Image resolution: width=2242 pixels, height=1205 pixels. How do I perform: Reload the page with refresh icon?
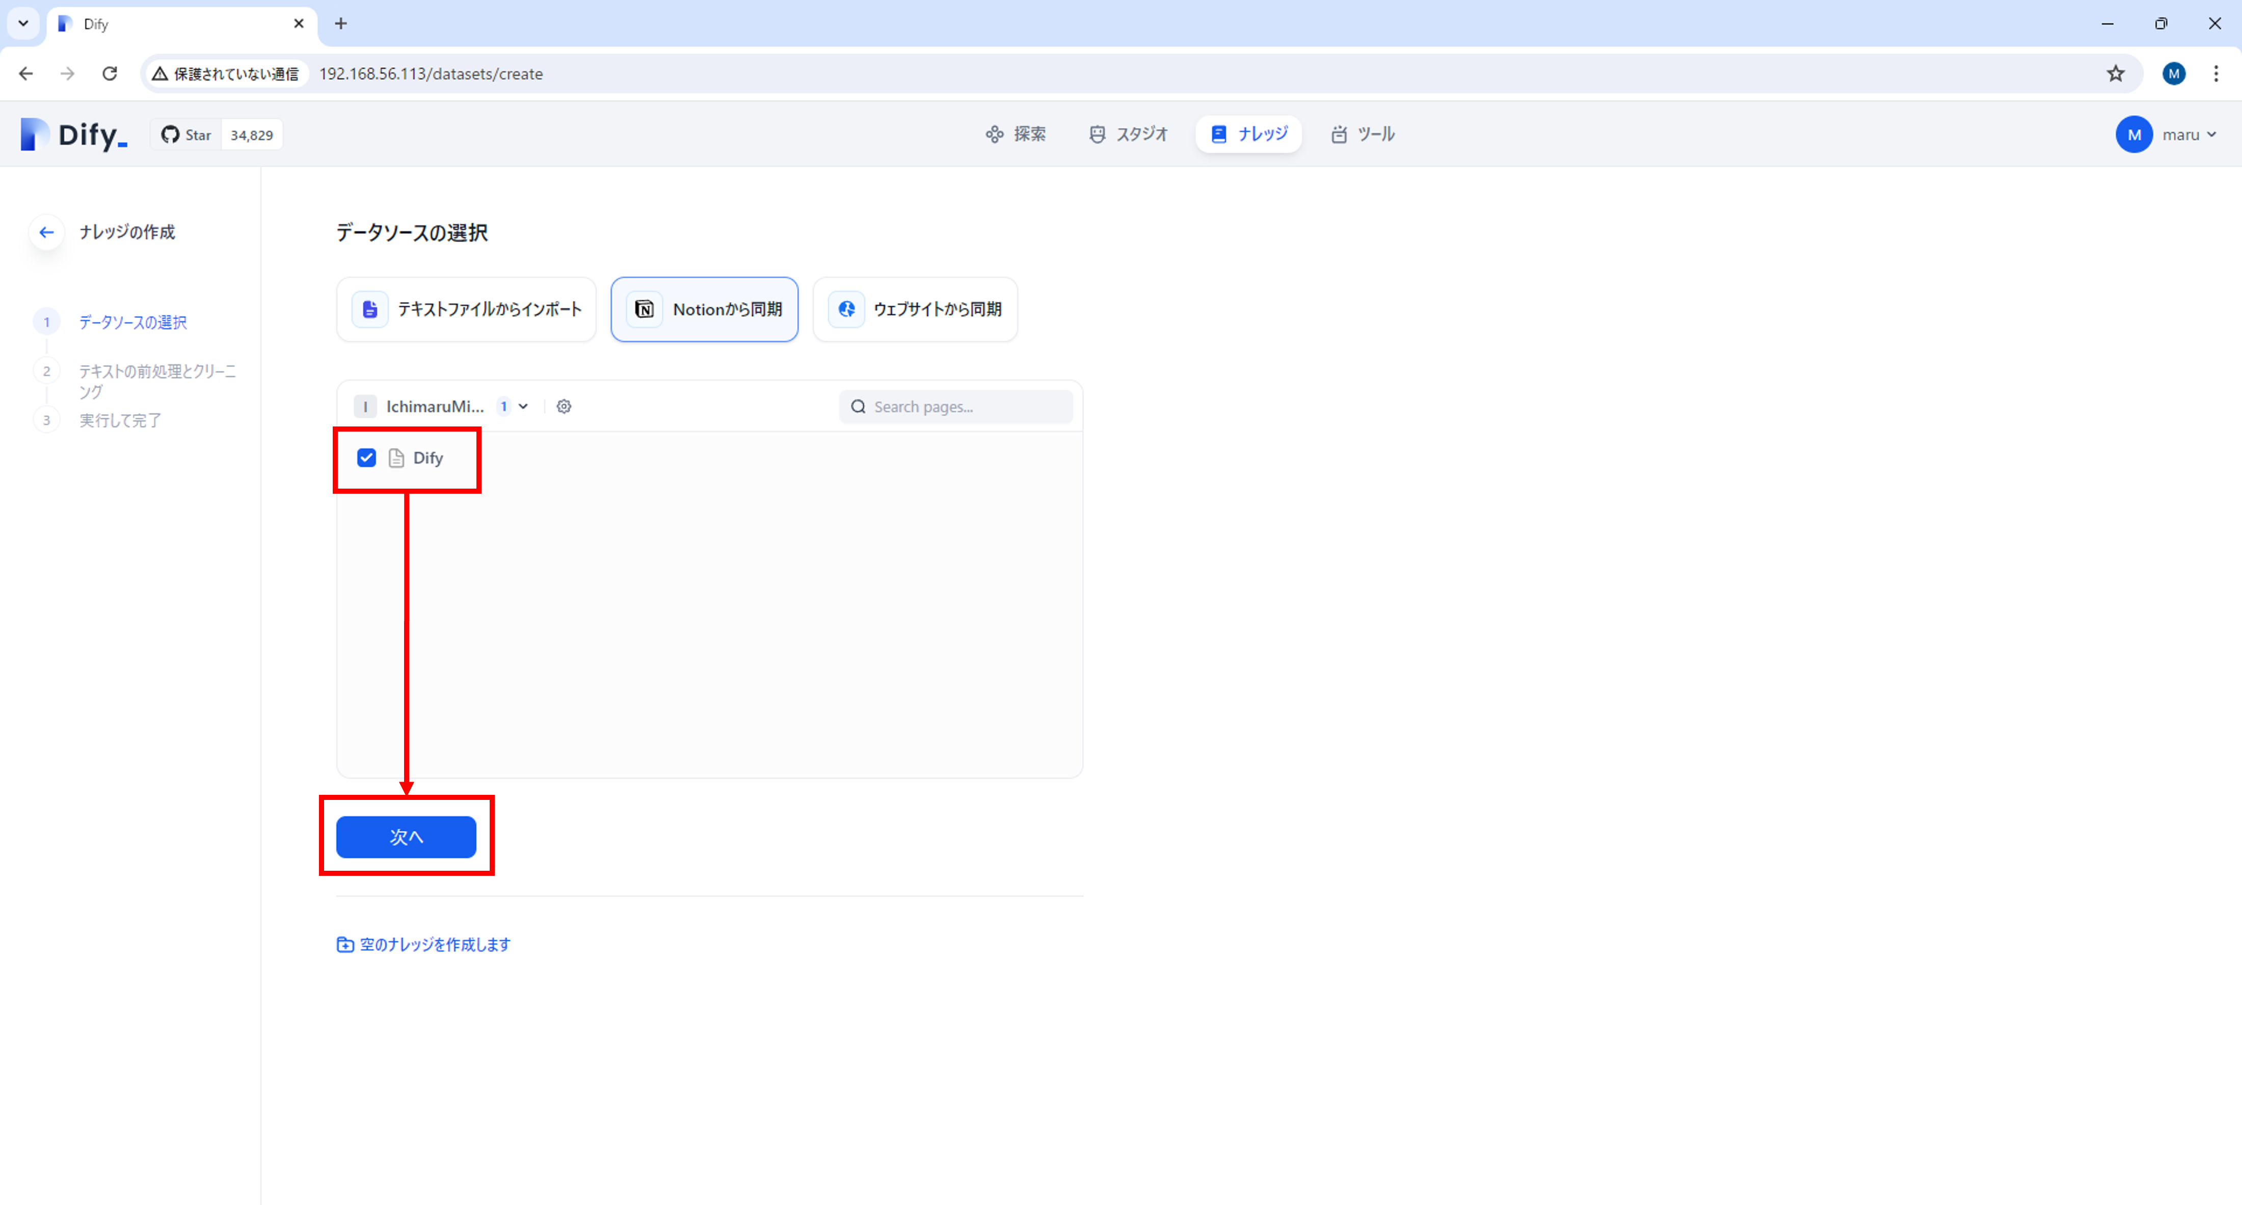click(110, 74)
